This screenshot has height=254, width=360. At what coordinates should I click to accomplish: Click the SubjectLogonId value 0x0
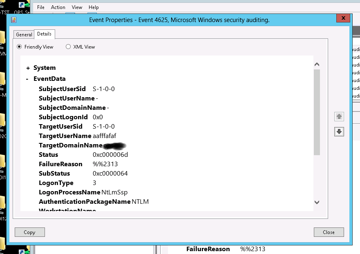pyautogui.click(x=98, y=117)
